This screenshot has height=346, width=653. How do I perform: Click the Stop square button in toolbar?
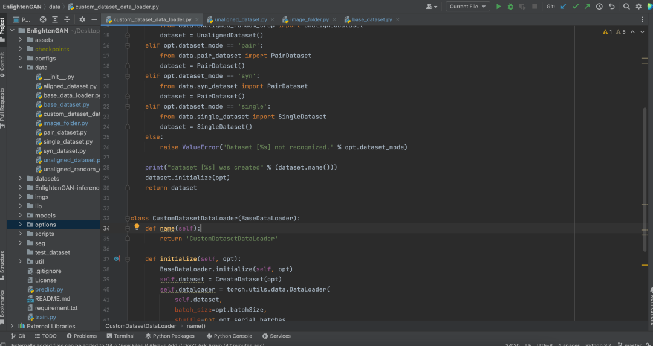pos(534,7)
